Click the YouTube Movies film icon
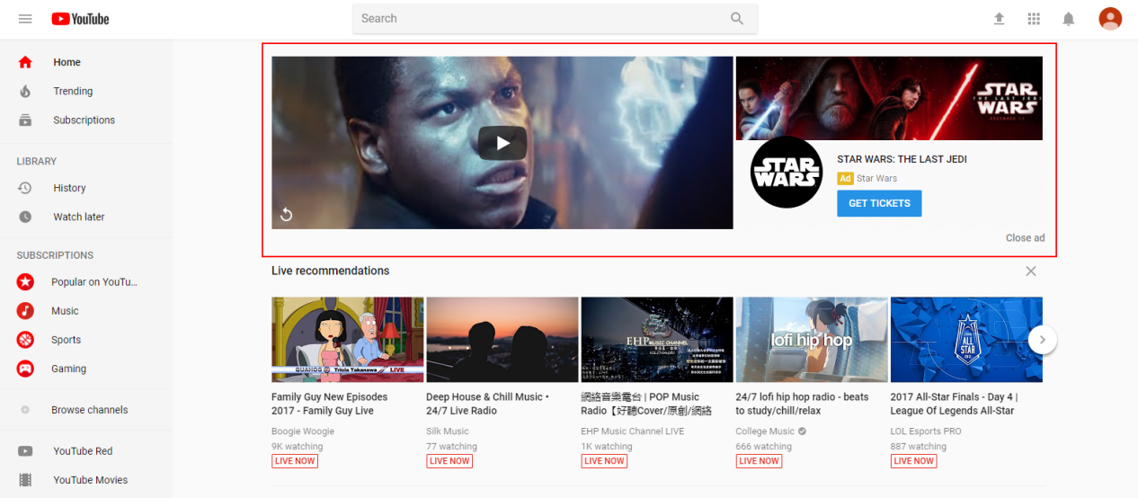 [25, 479]
